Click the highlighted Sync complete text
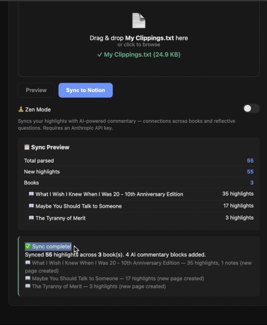Screen dimensions: 267x325 pyautogui.click(x=51, y=246)
